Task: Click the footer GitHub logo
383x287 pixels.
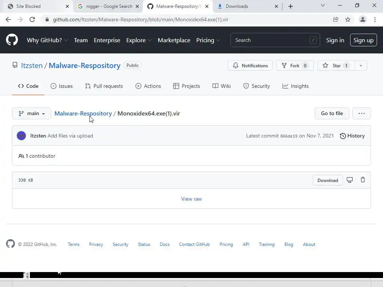Action: click(x=10, y=244)
